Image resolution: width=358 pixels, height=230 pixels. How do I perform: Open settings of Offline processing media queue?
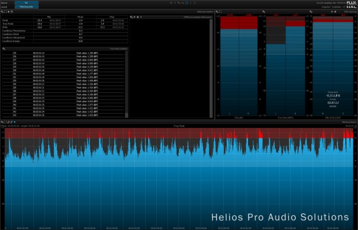pyautogui.click(x=131, y=17)
